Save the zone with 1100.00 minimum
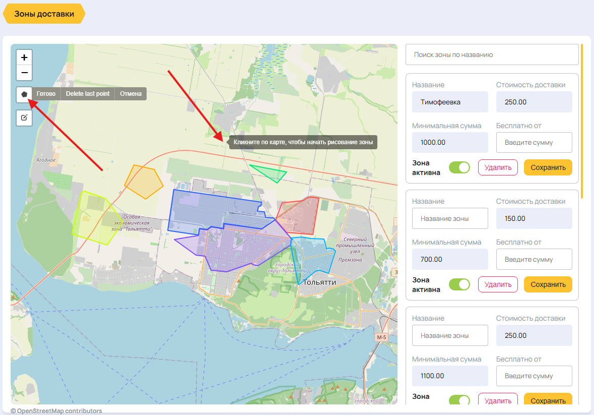This screenshot has width=594, height=415. 548,399
